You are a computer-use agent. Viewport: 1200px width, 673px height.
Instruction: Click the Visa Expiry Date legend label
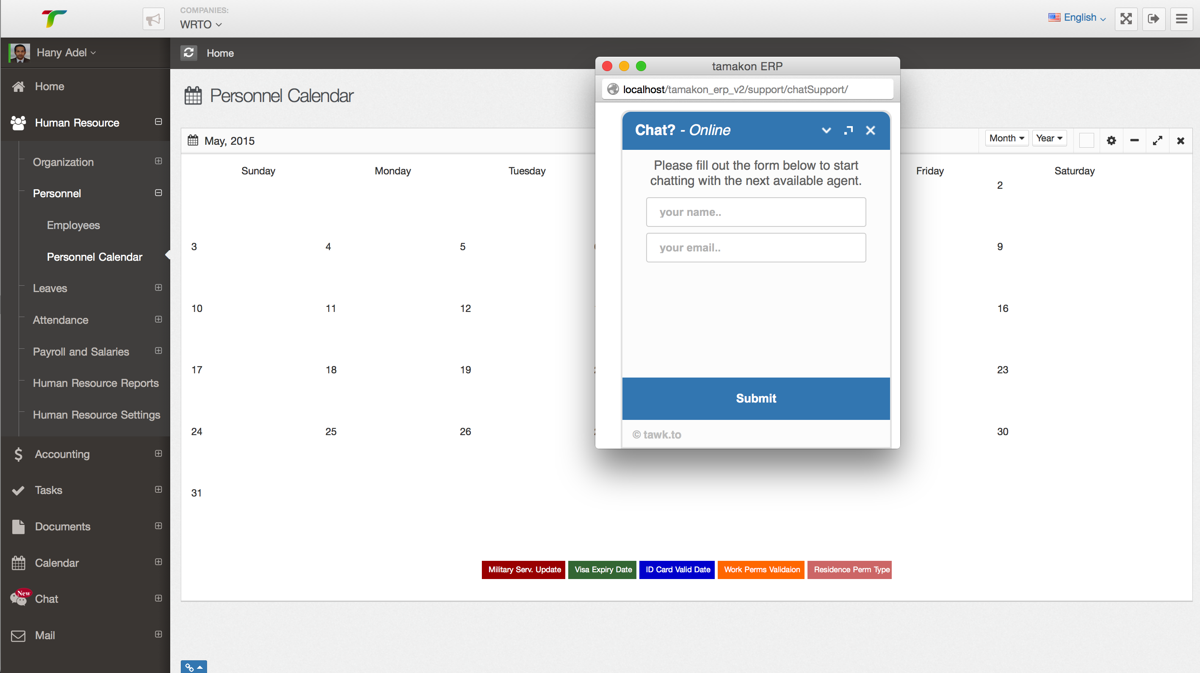coord(603,569)
